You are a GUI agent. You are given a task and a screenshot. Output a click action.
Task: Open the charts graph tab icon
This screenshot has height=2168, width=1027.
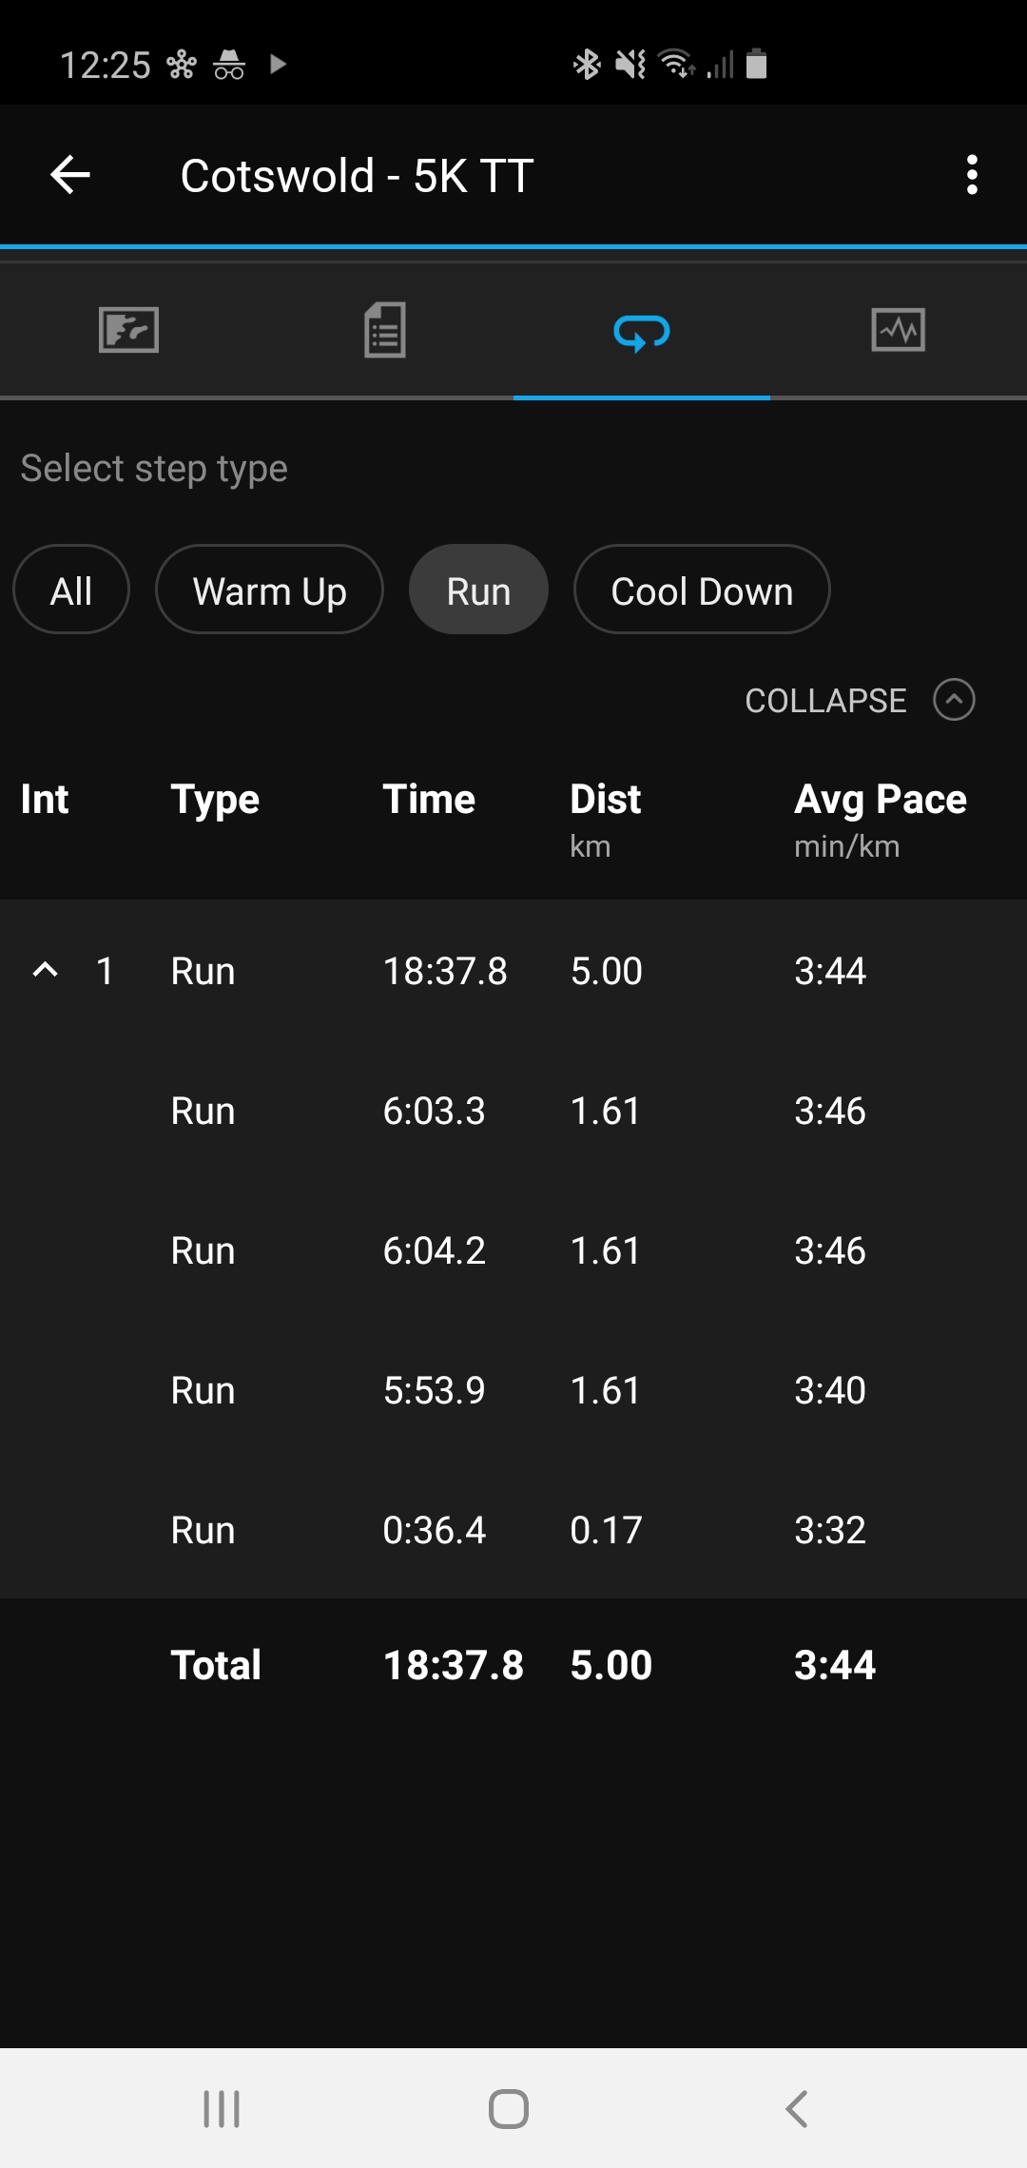(898, 331)
